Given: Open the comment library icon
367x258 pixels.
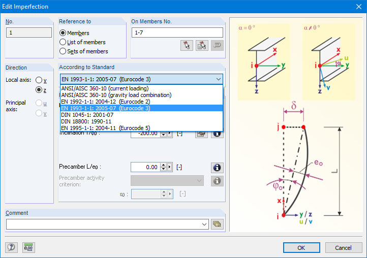Looking at the screenshot, I should coord(217,224).
